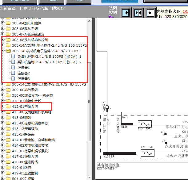This screenshot has height=180, width=188.
Task: Select the 303-14B folder icon
Action: coord(8,51)
